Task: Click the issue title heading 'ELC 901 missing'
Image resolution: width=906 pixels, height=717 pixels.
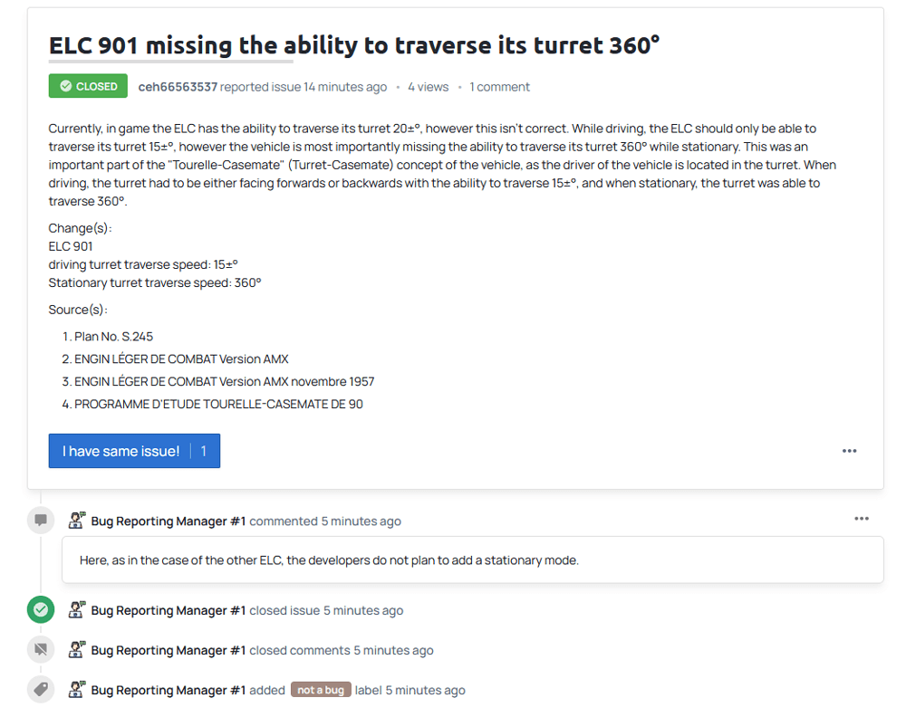Action: (353, 45)
